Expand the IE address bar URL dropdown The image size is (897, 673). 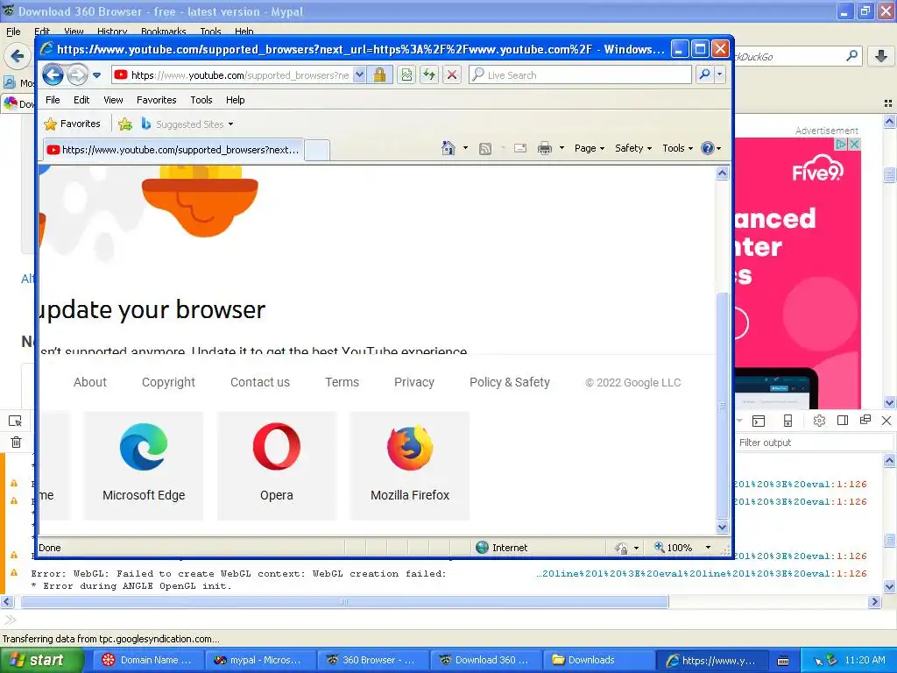pyautogui.click(x=359, y=75)
